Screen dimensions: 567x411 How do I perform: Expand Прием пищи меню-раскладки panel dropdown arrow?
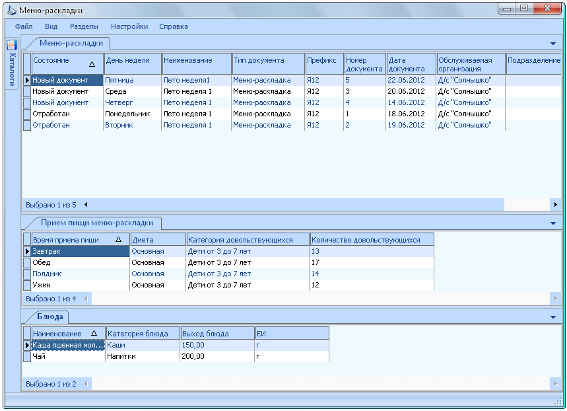(x=553, y=223)
